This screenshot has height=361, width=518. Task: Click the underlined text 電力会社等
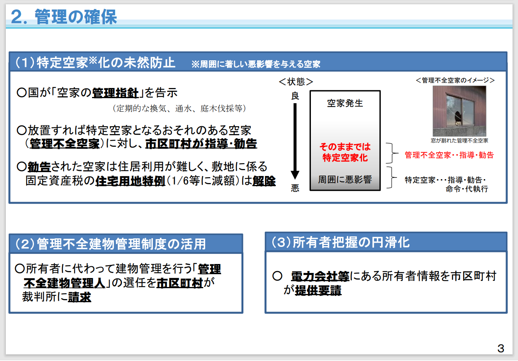pyautogui.click(x=320, y=276)
